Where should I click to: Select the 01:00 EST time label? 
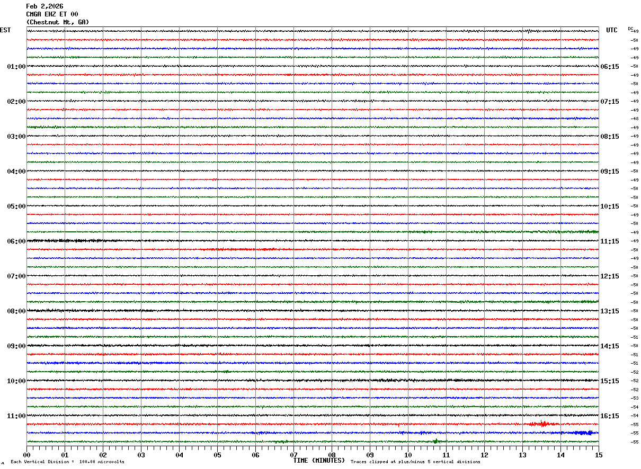pos(16,67)
